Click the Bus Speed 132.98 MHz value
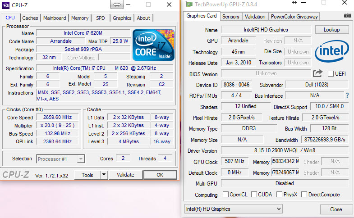This screenshot has height=218, width=354. coord(57,133)
